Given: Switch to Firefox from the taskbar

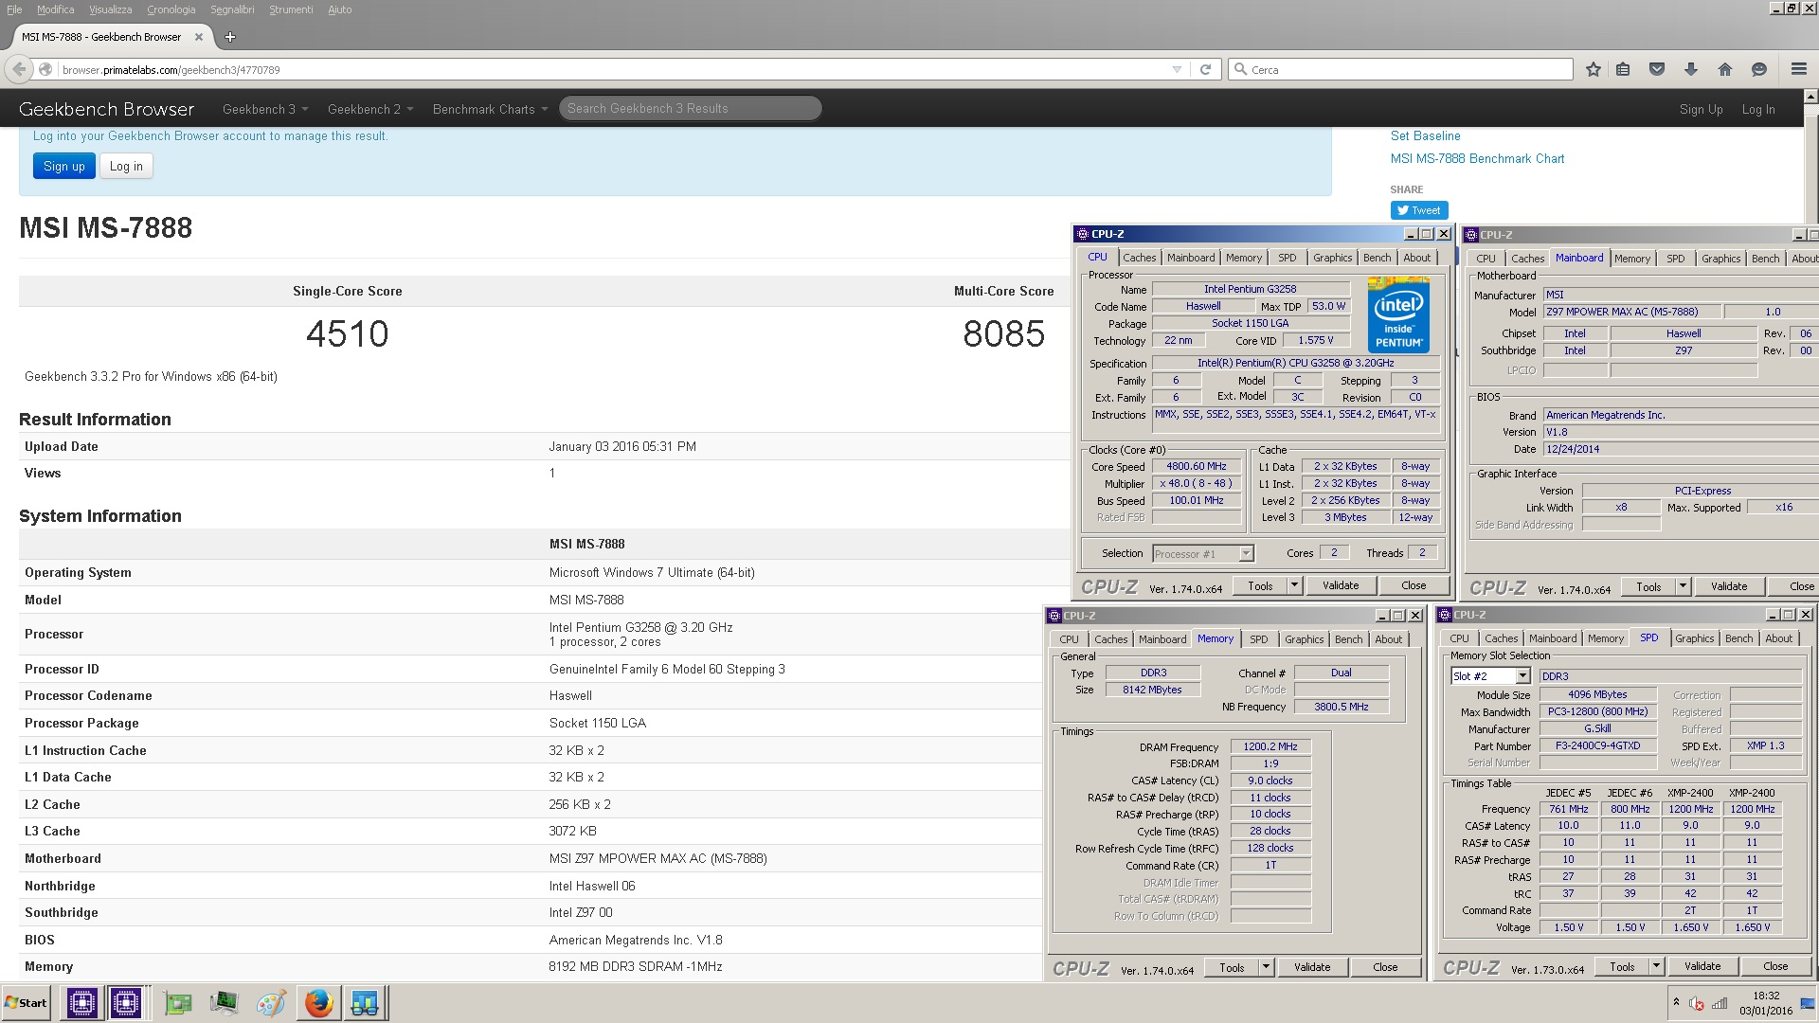Looking at the screenshot, I should (318, 1002).
